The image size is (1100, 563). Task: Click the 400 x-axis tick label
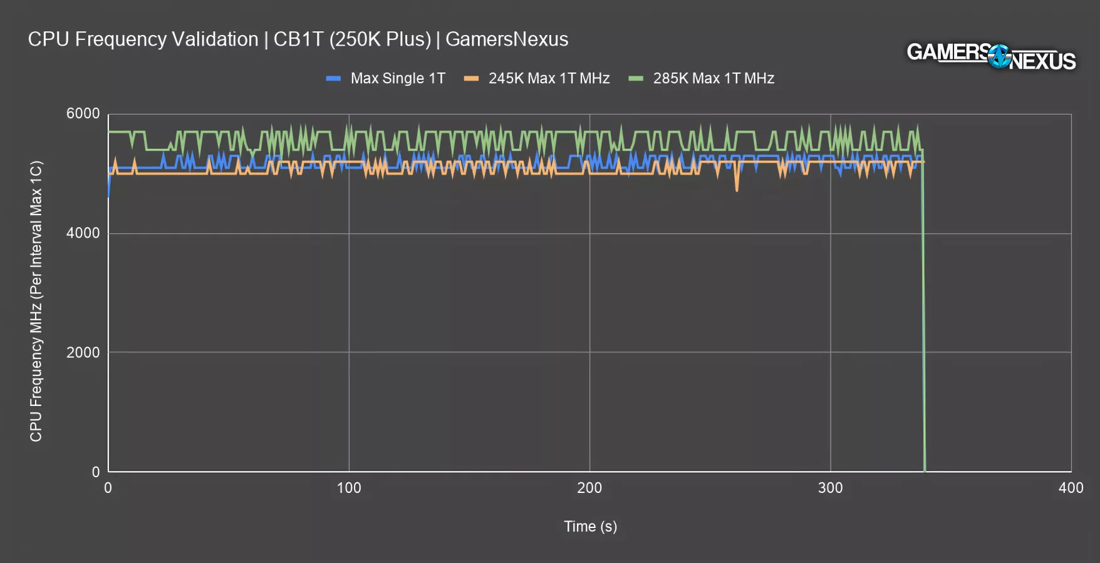pyautogui.click(x=1071, y=488)
